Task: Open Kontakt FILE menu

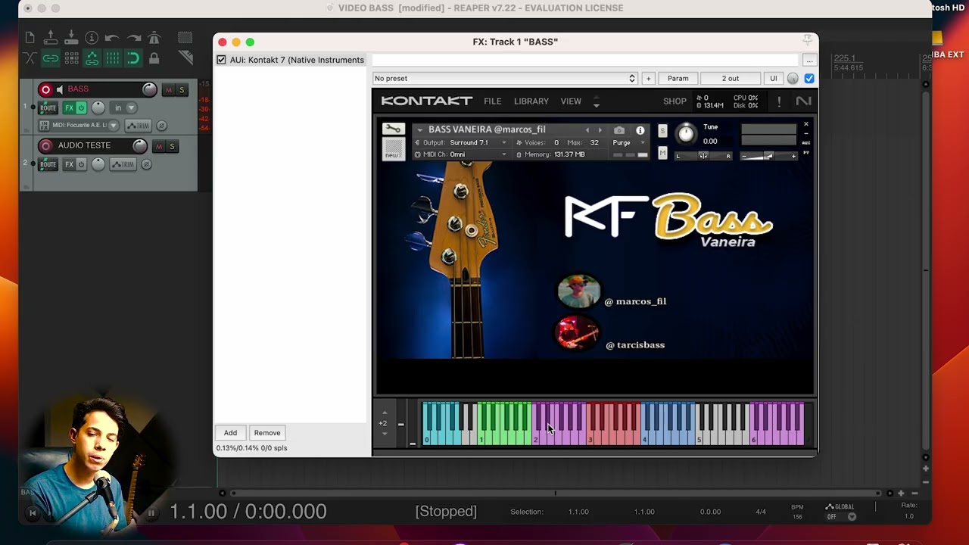Action: pos(492,101)
